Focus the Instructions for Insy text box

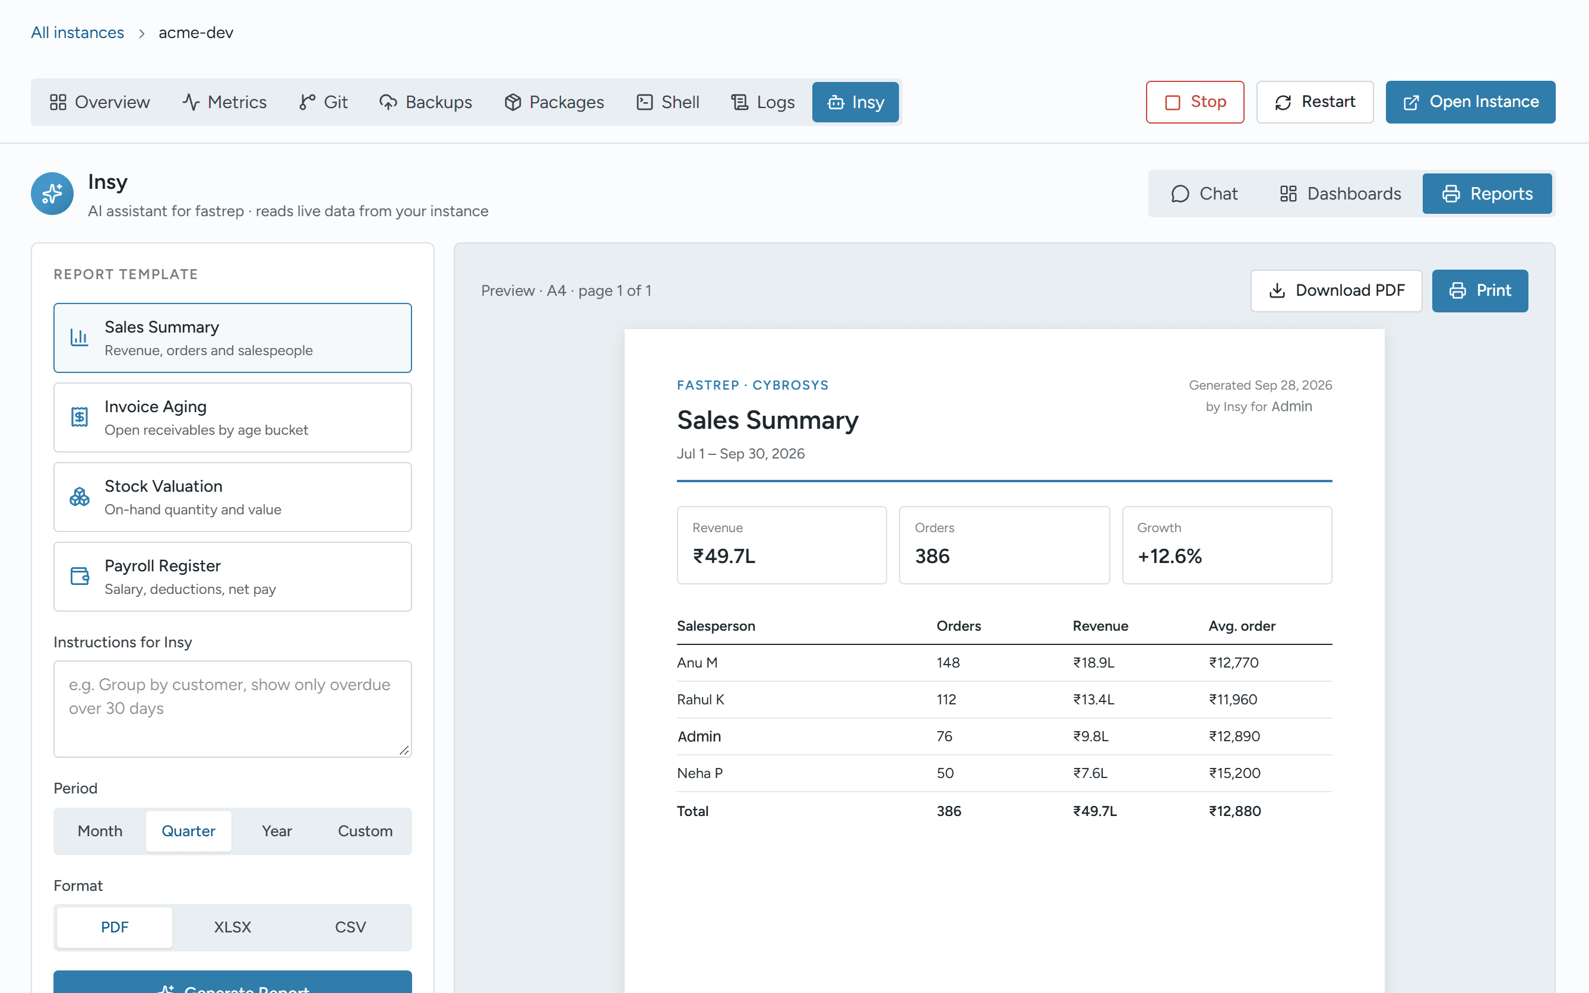[x=232, y=709]
